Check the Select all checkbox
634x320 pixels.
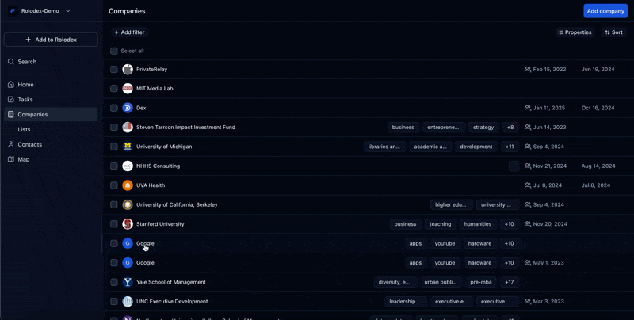(x=114, y=51)
